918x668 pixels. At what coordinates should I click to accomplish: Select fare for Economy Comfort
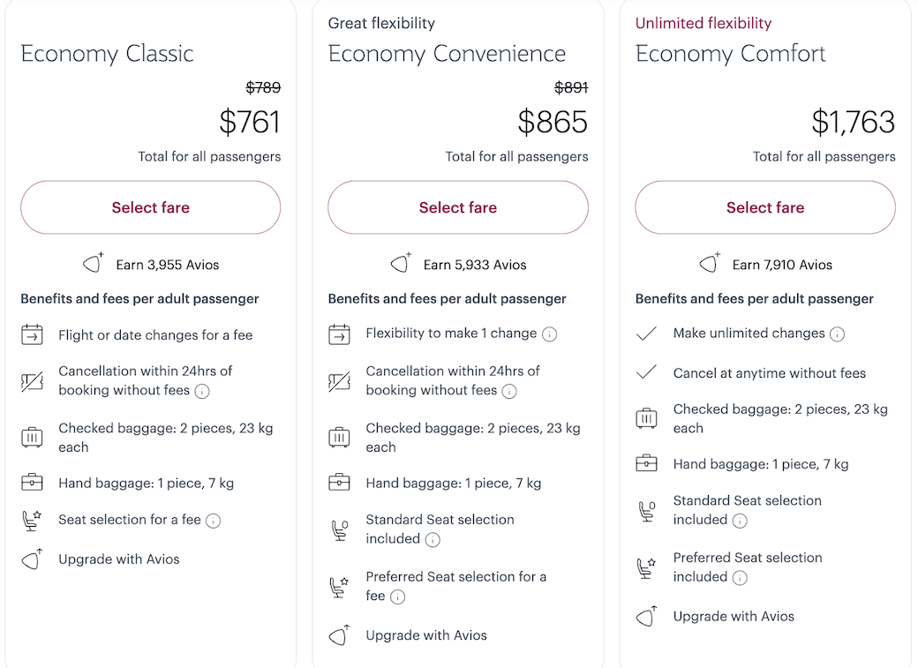click(x=764, y=207)
